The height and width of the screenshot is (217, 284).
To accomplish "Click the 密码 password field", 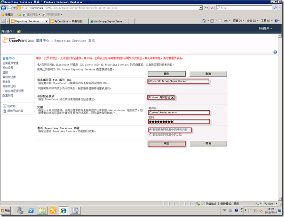I will pyautogui.click(x=179, y=122).
